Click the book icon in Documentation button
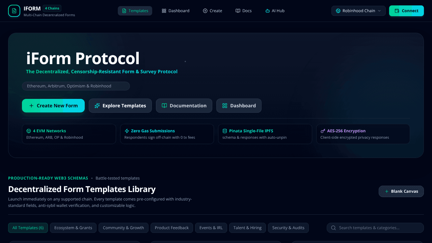The width and height of the screenshot is (432, 243). pyautogui.click(x=164, y=106)
